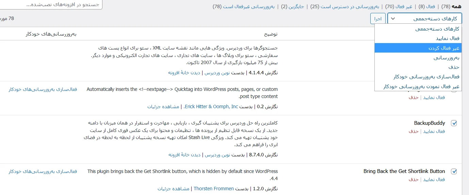Click 'فعال نمایید' in the Erick Hitter plugin row

pos(434,97)
